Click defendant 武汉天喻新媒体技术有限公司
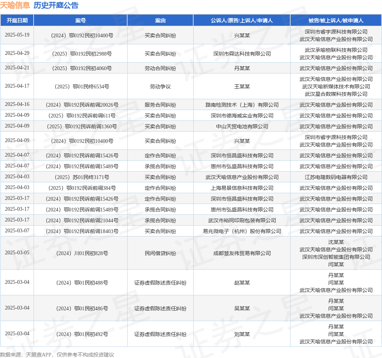This screenshot has width=382, height=358. pyautogui.click(x=336, y=87)
